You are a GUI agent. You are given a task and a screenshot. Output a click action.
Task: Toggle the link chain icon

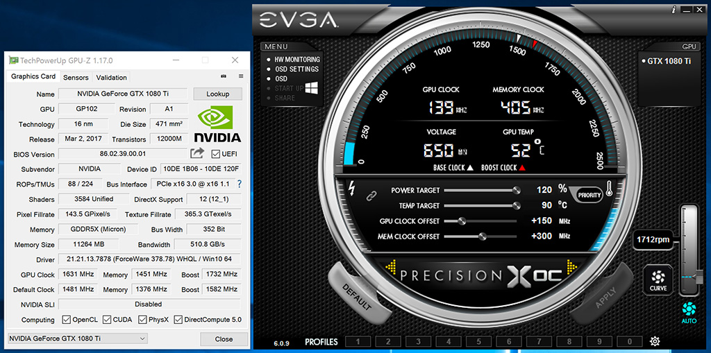[x=372, y=196]
